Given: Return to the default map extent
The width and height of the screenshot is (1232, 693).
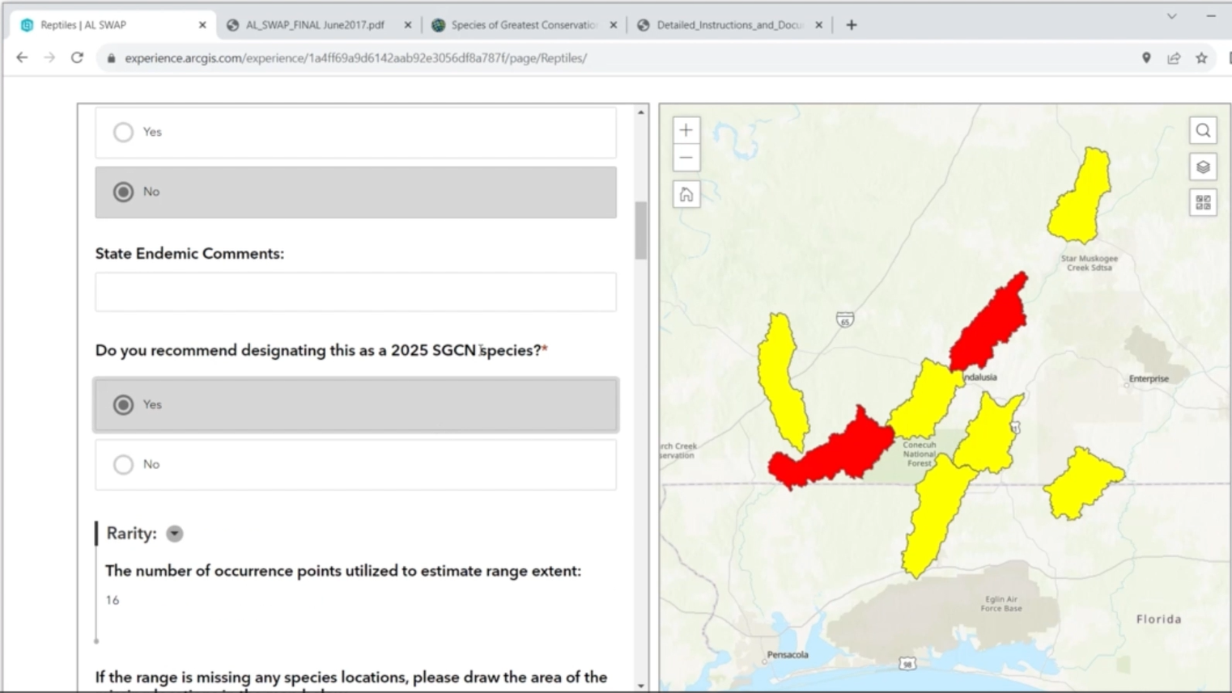Looking at the screenshot, I should click(686, 195).
